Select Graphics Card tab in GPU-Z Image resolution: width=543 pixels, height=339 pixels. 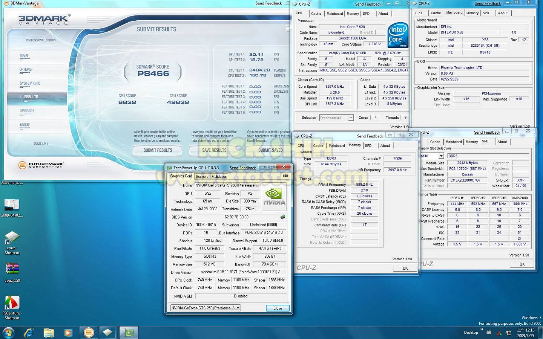coord(181,176)
